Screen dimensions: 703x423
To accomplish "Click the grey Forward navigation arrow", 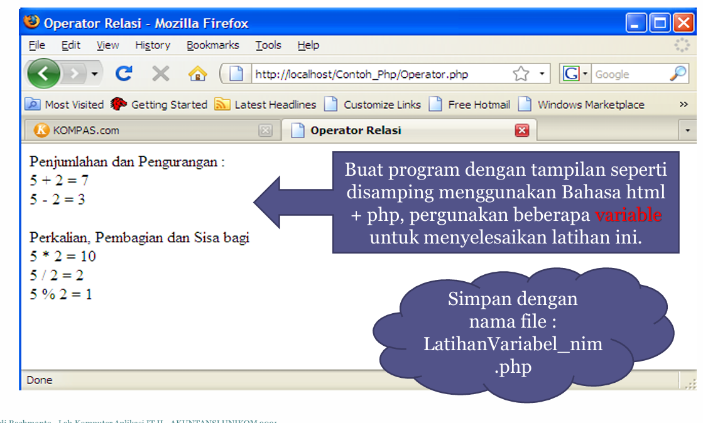I will (75, 73).
